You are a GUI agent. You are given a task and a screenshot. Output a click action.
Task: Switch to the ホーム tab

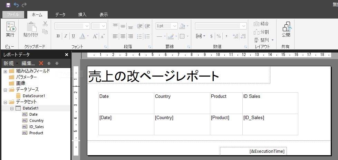pyautogui.click(x=37, y=14)
